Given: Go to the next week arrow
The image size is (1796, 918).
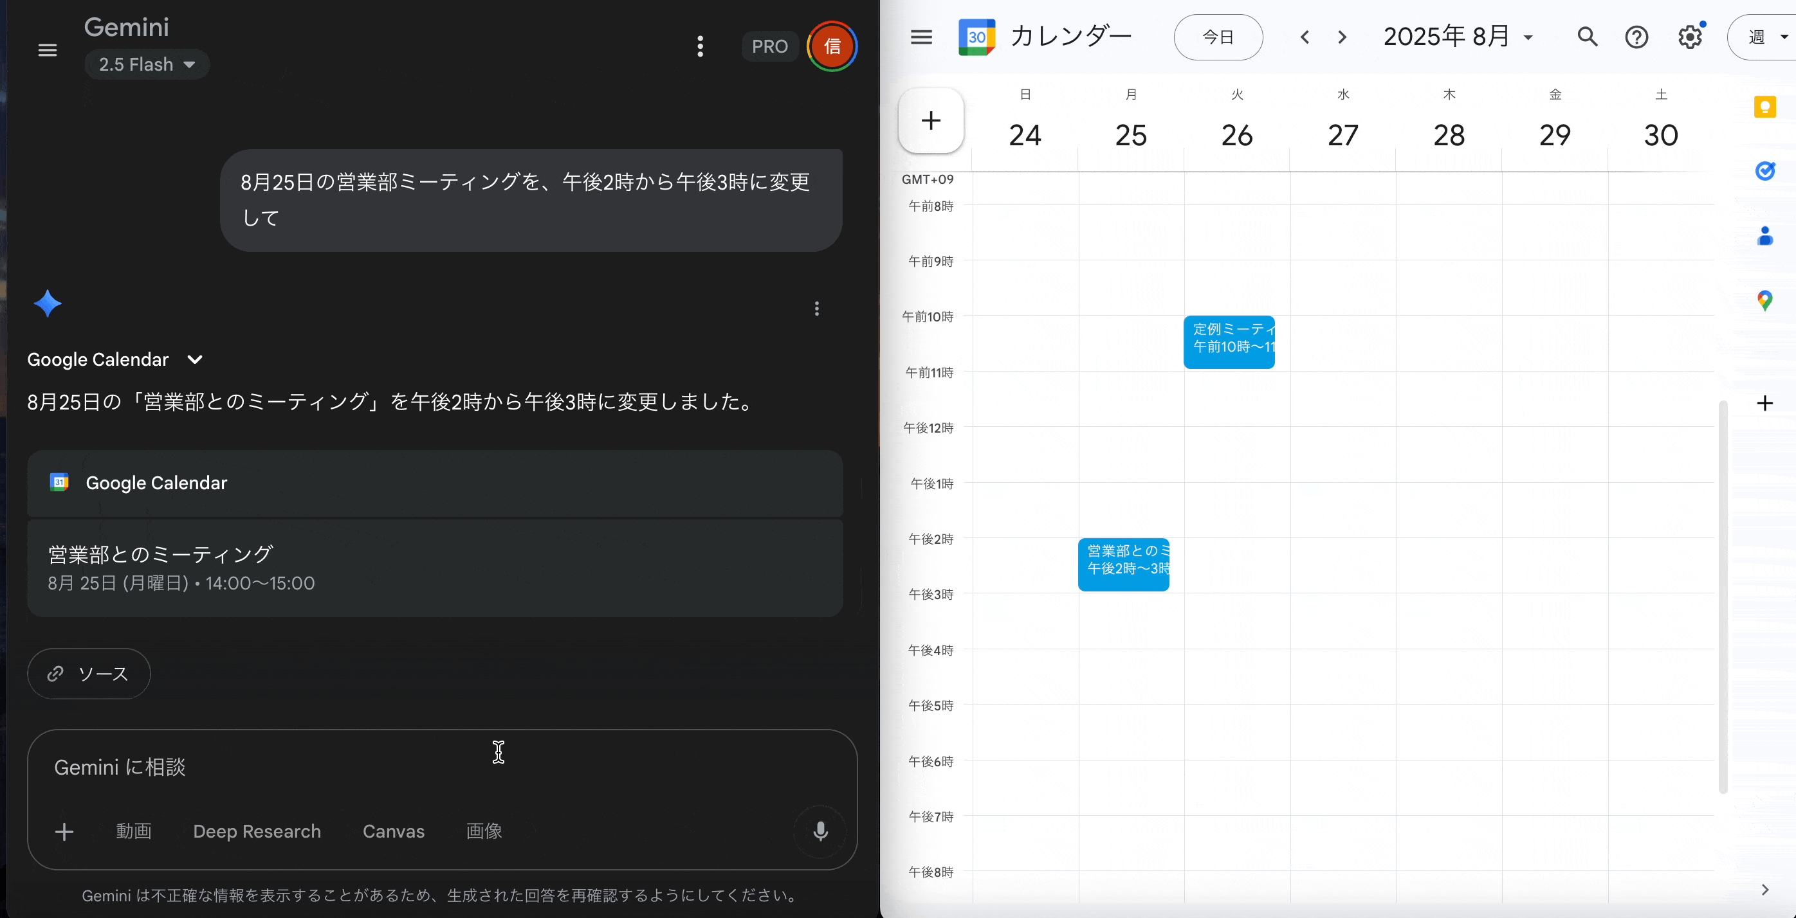Looking at the screenshot, I should [x=1342, y=37].
